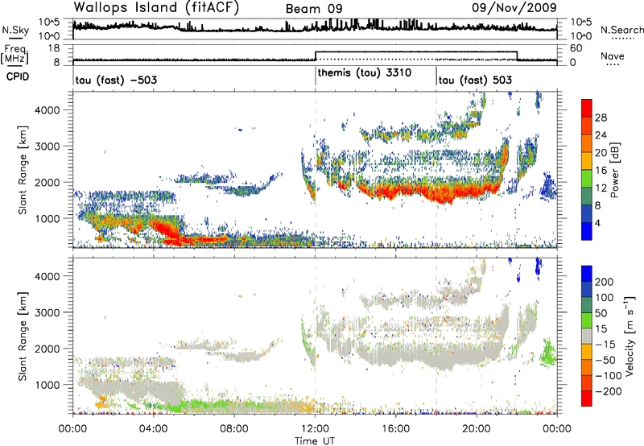Click the dashed 18:00 CPID boundary in the velocity panel
Image resolution: width=644 pixels, height=446 pixels.
tap(436, 336)
